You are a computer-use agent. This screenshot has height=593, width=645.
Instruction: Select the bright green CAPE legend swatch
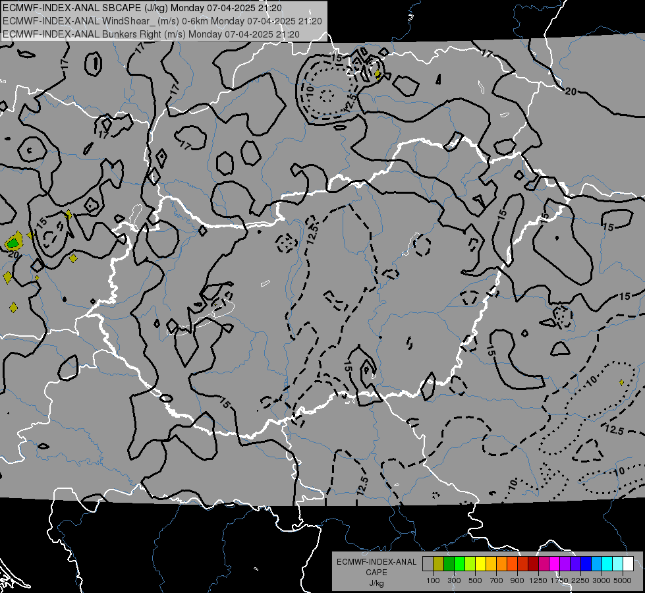point(459,564)
